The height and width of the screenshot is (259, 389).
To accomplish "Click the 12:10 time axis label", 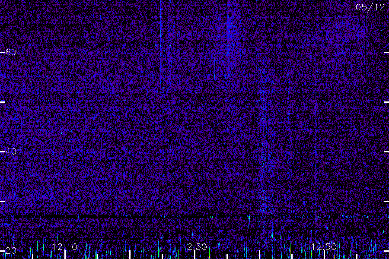I will (64, 246).
